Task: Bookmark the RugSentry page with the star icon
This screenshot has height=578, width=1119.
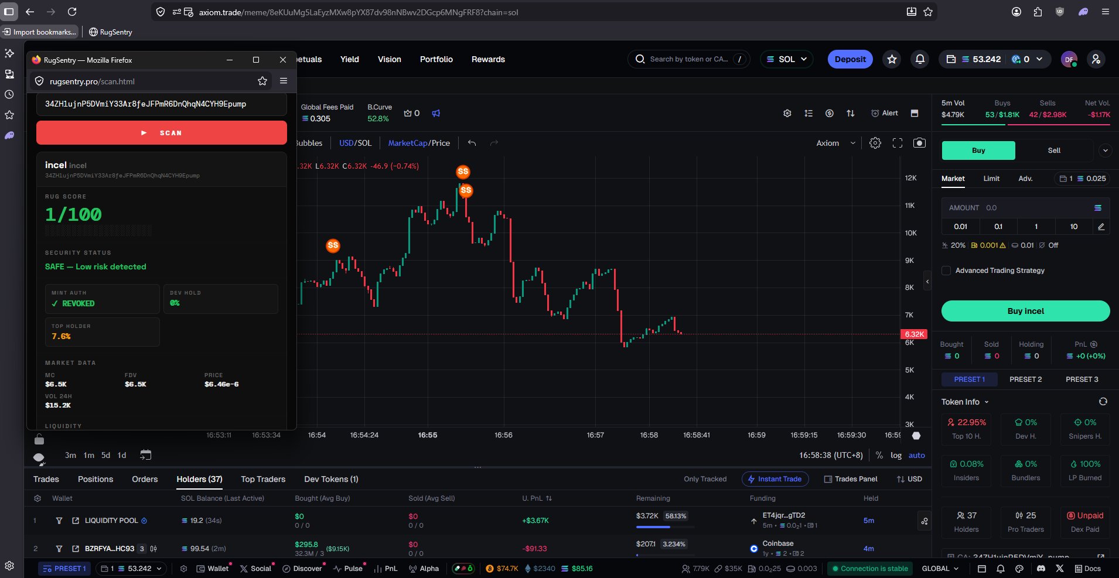Action: point(262,81)
